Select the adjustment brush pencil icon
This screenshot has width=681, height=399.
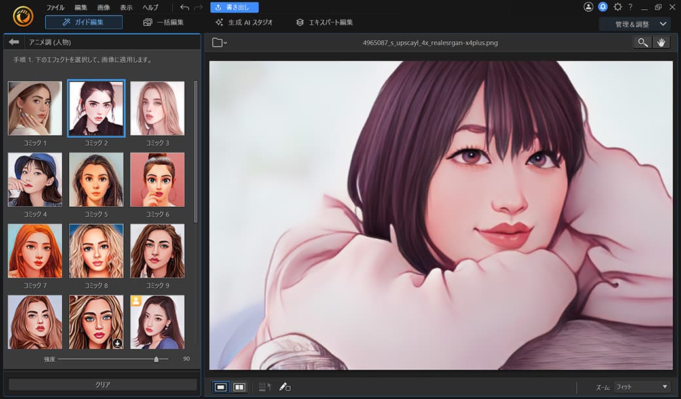point(284,387)
